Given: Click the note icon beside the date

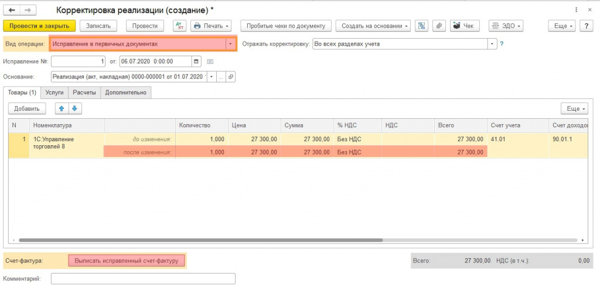Looking at the screenshot, I should click(x=210, y=61).
